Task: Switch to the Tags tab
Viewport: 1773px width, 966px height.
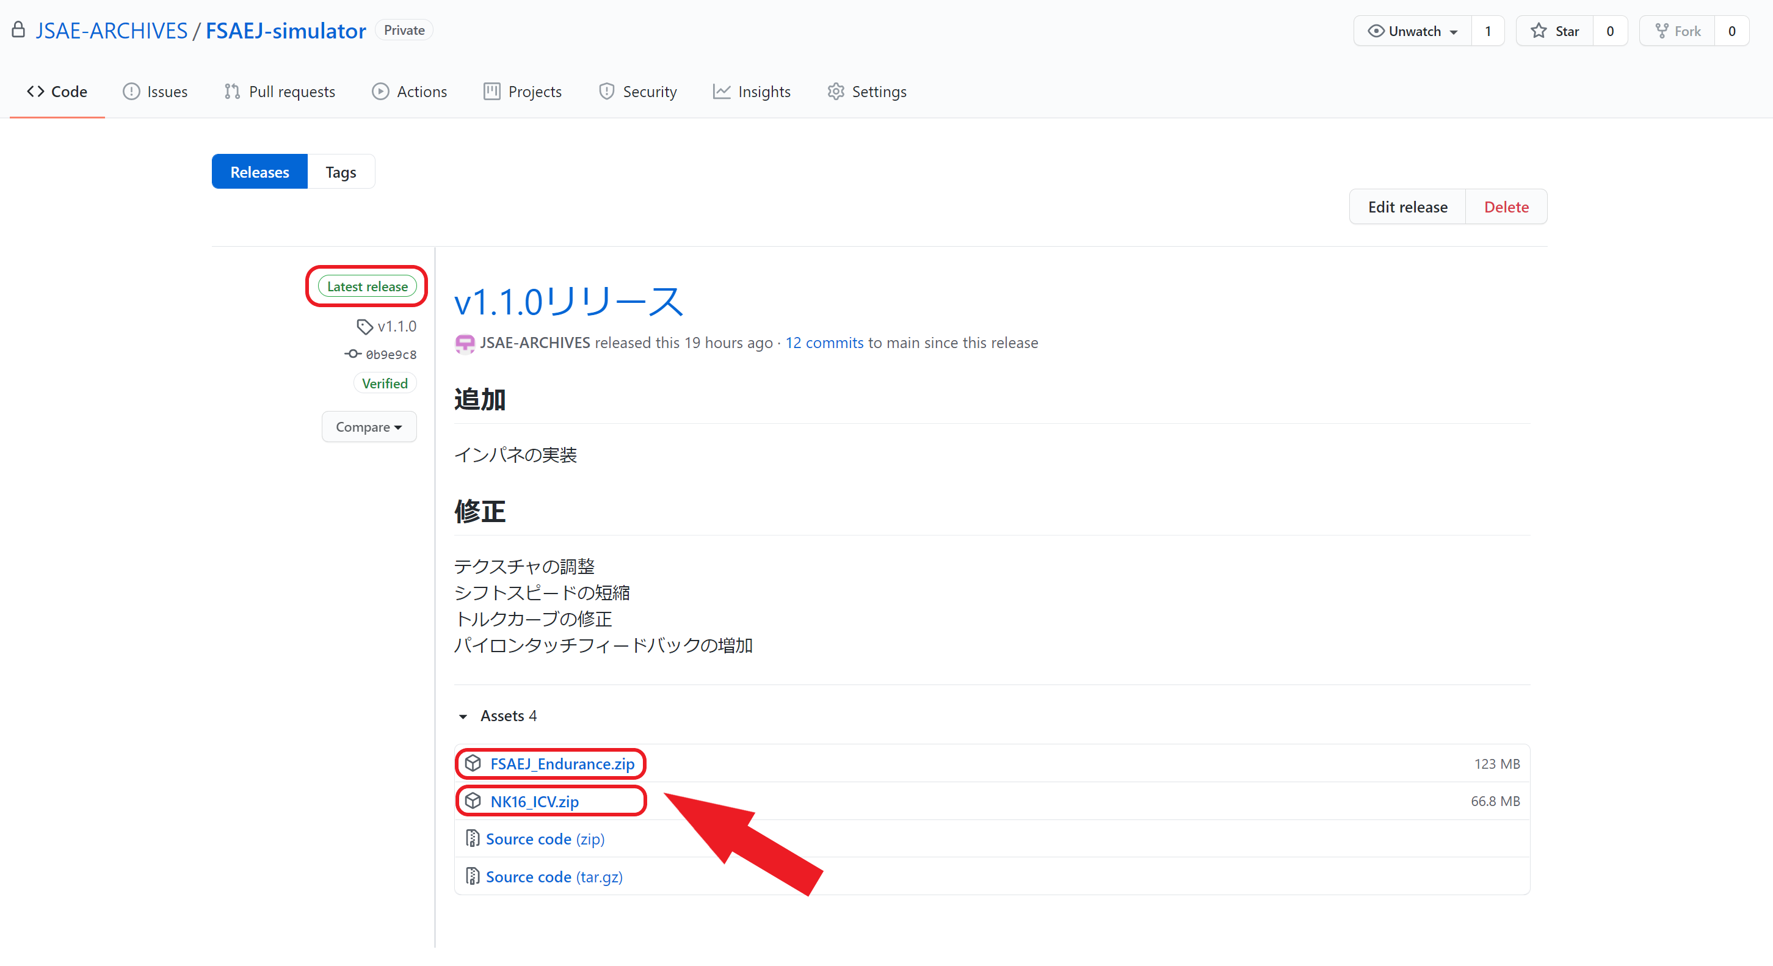Action: 340,172
